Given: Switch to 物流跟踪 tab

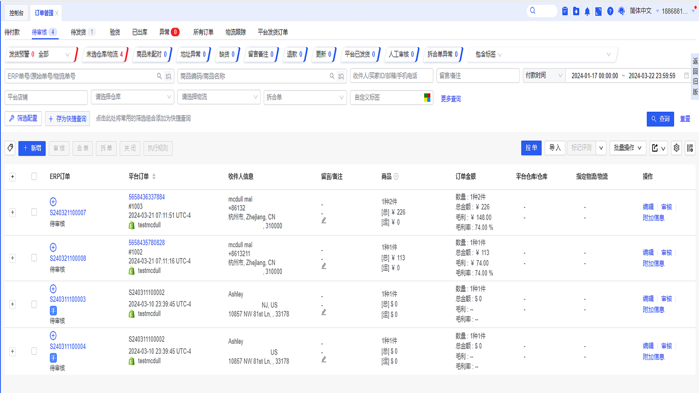Looking at the screenshot, I should [x=235, y=32].
